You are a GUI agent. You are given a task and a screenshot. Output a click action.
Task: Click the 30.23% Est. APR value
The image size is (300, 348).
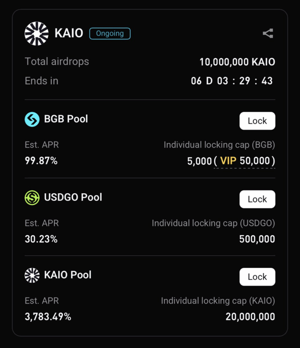click(x=41, y=239)
